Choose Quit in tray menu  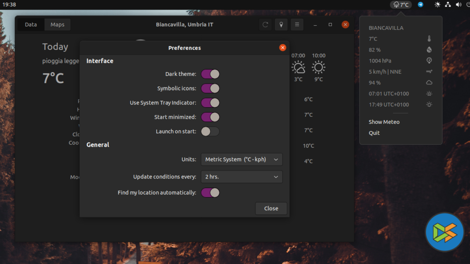374,133
